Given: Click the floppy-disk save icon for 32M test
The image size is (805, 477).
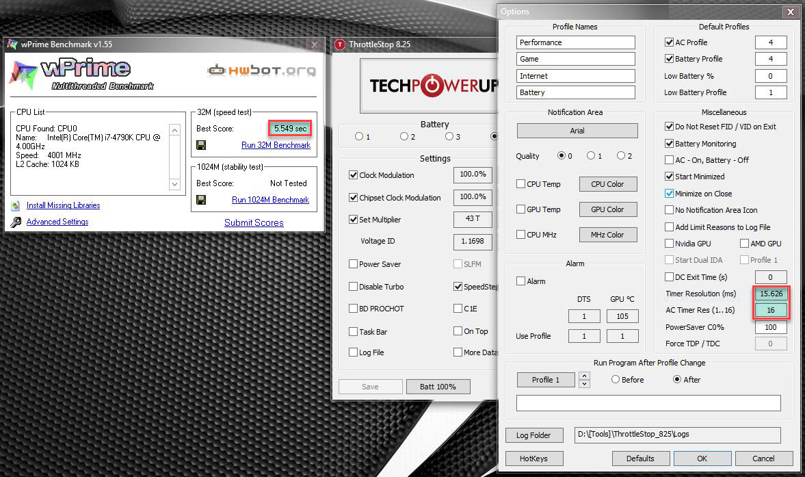Looking at the screenshot, I should [x=201, y=145].
